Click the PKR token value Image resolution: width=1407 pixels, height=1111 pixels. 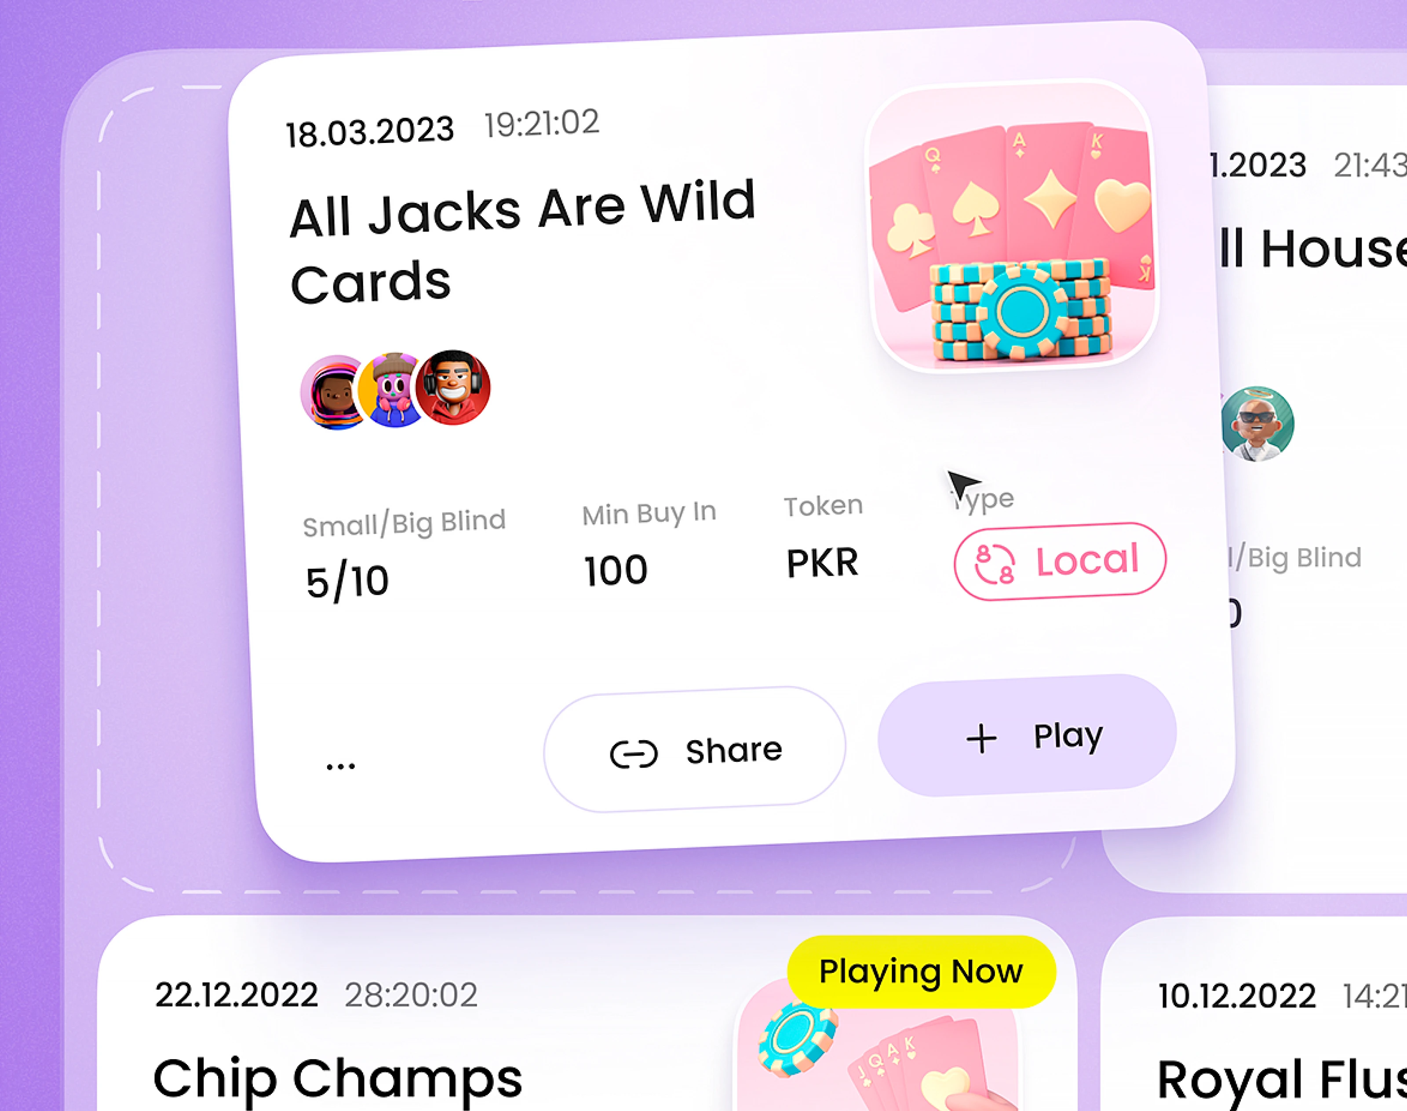click(823, 563)
